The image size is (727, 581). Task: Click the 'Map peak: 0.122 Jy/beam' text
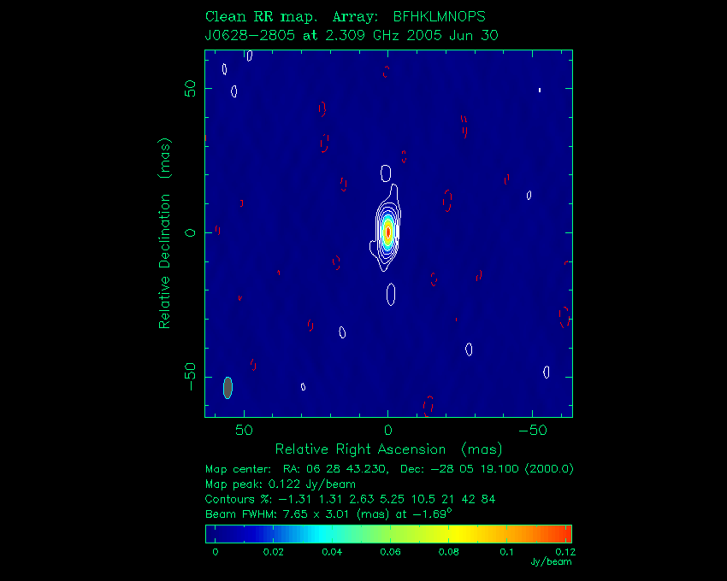click(x=280, y=484)
